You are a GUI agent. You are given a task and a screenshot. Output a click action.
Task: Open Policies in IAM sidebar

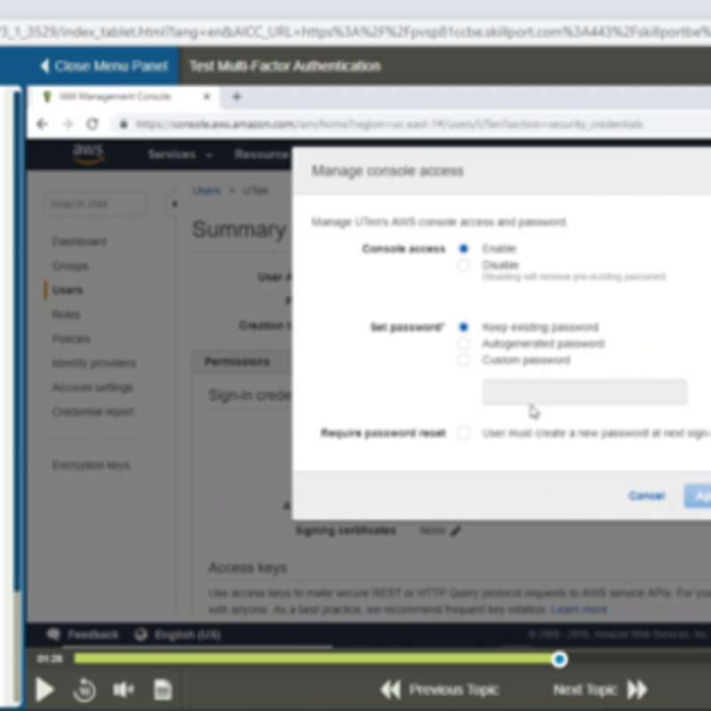(71, 339)
